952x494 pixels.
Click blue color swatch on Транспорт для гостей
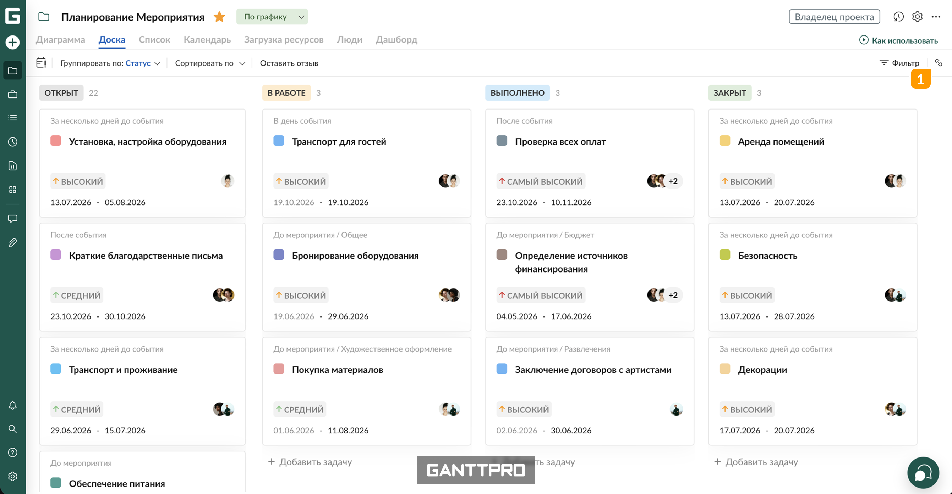click(x=279, y=141)
